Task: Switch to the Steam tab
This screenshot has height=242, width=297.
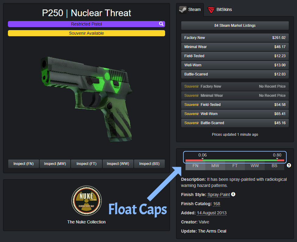Action: [x=190, y=10]
